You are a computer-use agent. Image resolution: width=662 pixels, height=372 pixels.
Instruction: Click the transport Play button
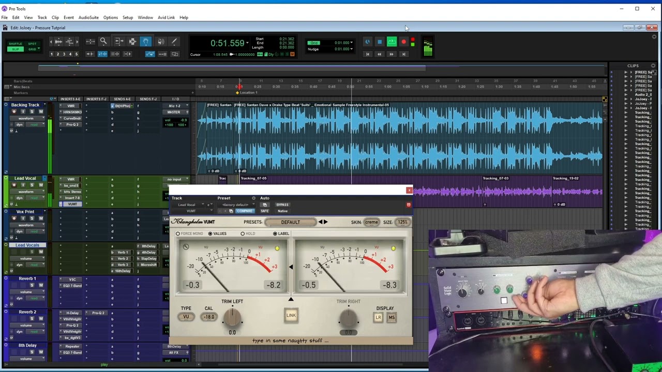click(392, 42)
